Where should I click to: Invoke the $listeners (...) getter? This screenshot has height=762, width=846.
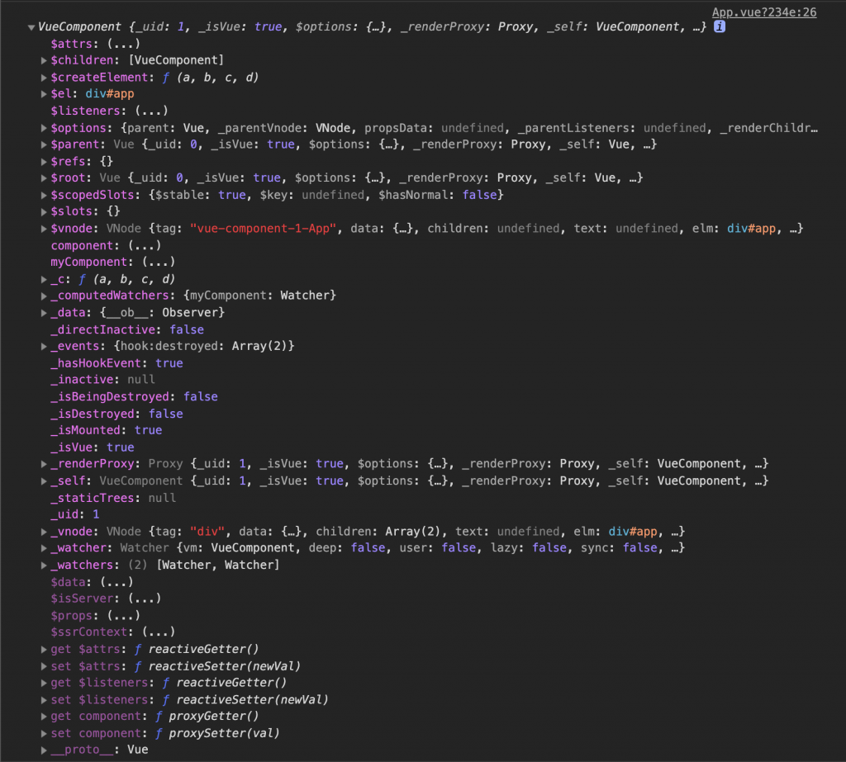[x=152, y=111]
